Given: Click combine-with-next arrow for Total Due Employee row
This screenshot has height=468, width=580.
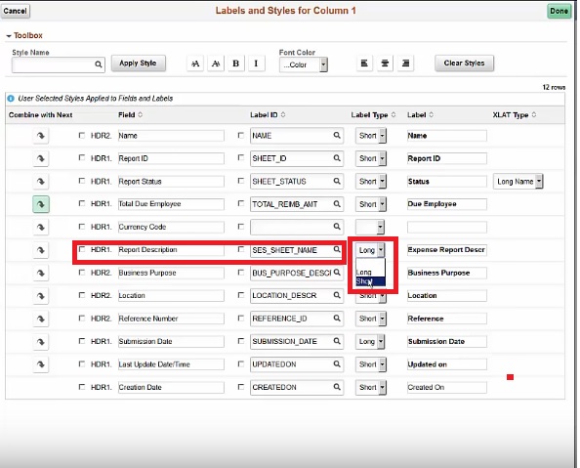Looking at the screenshot, I should pos(41,204).
